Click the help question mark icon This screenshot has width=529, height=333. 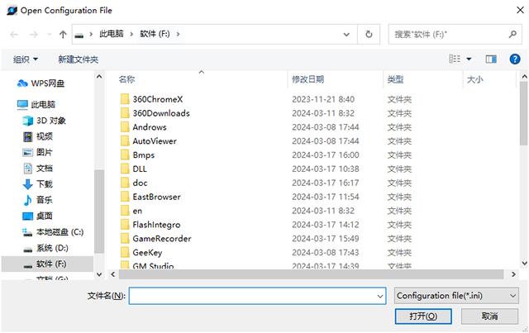click(512, 59)
